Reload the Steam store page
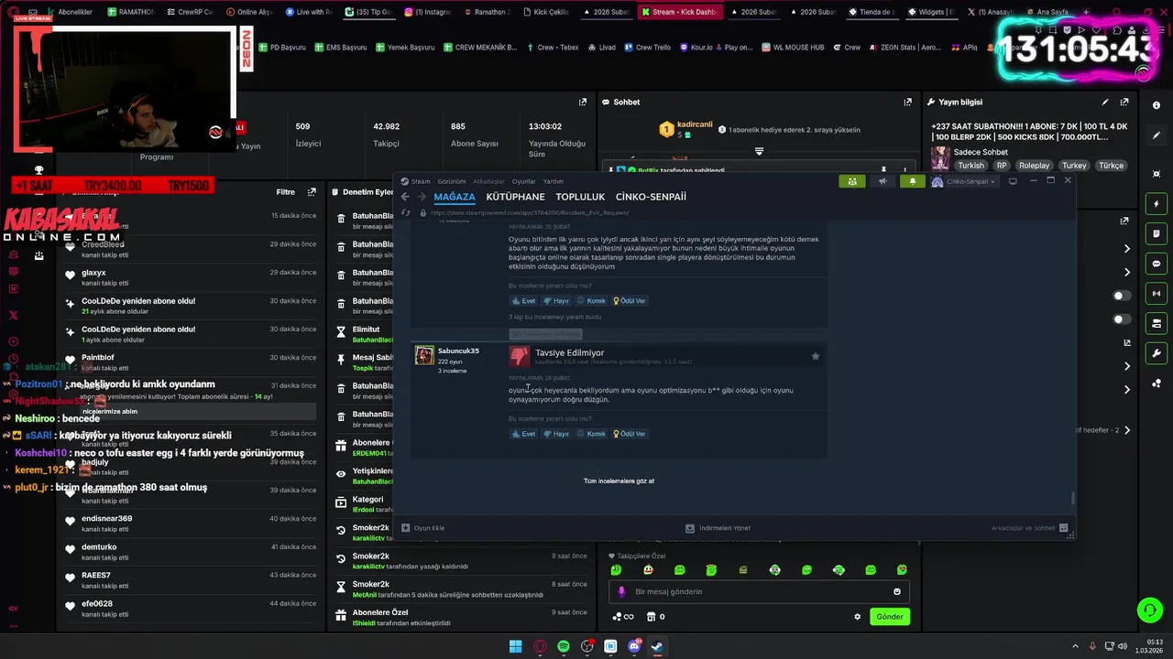Screen dimensions: 1173x659 tap(406, 212)
